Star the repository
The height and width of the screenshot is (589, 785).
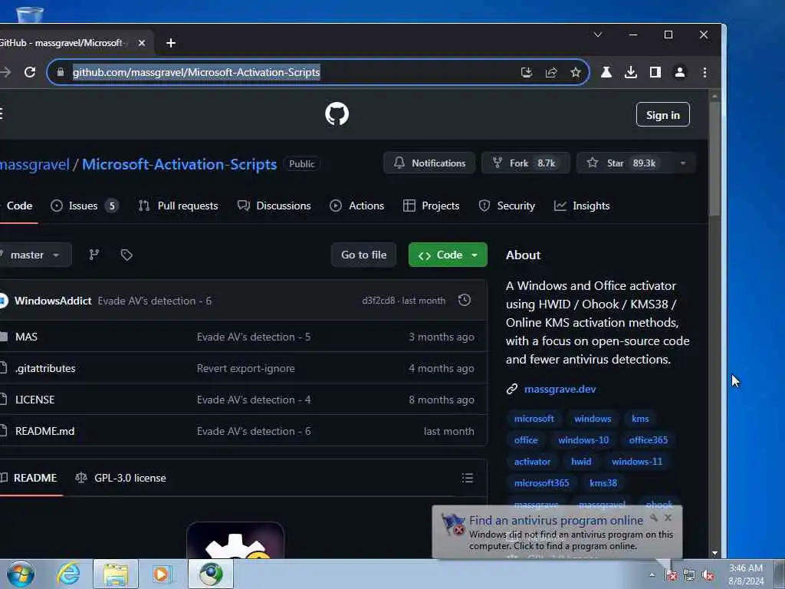point(623,163)
